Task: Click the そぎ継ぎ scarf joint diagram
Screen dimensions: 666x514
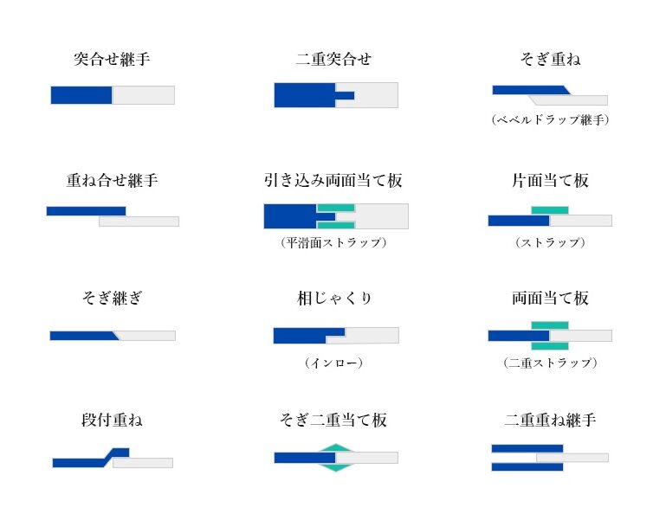Action: (113, 335)
